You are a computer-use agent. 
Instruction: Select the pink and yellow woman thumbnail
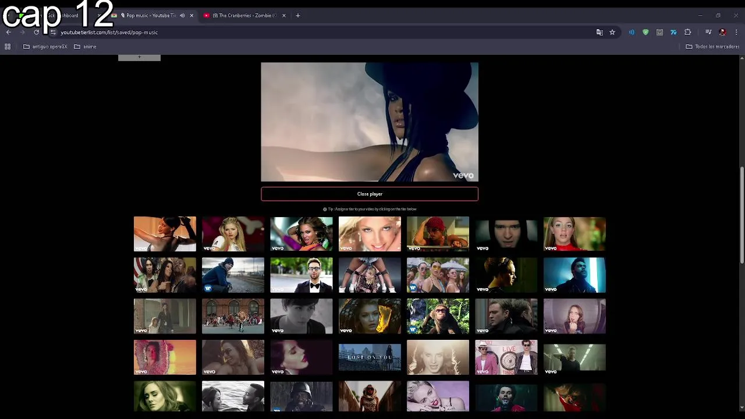coord(165,357)
